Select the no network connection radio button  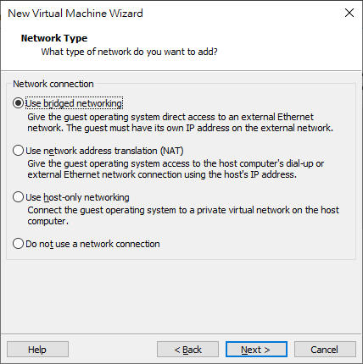tap(18, 244)
